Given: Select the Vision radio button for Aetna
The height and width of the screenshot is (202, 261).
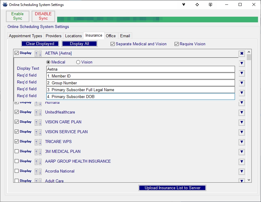Looking at the screenshot, I should pos(78,62).
